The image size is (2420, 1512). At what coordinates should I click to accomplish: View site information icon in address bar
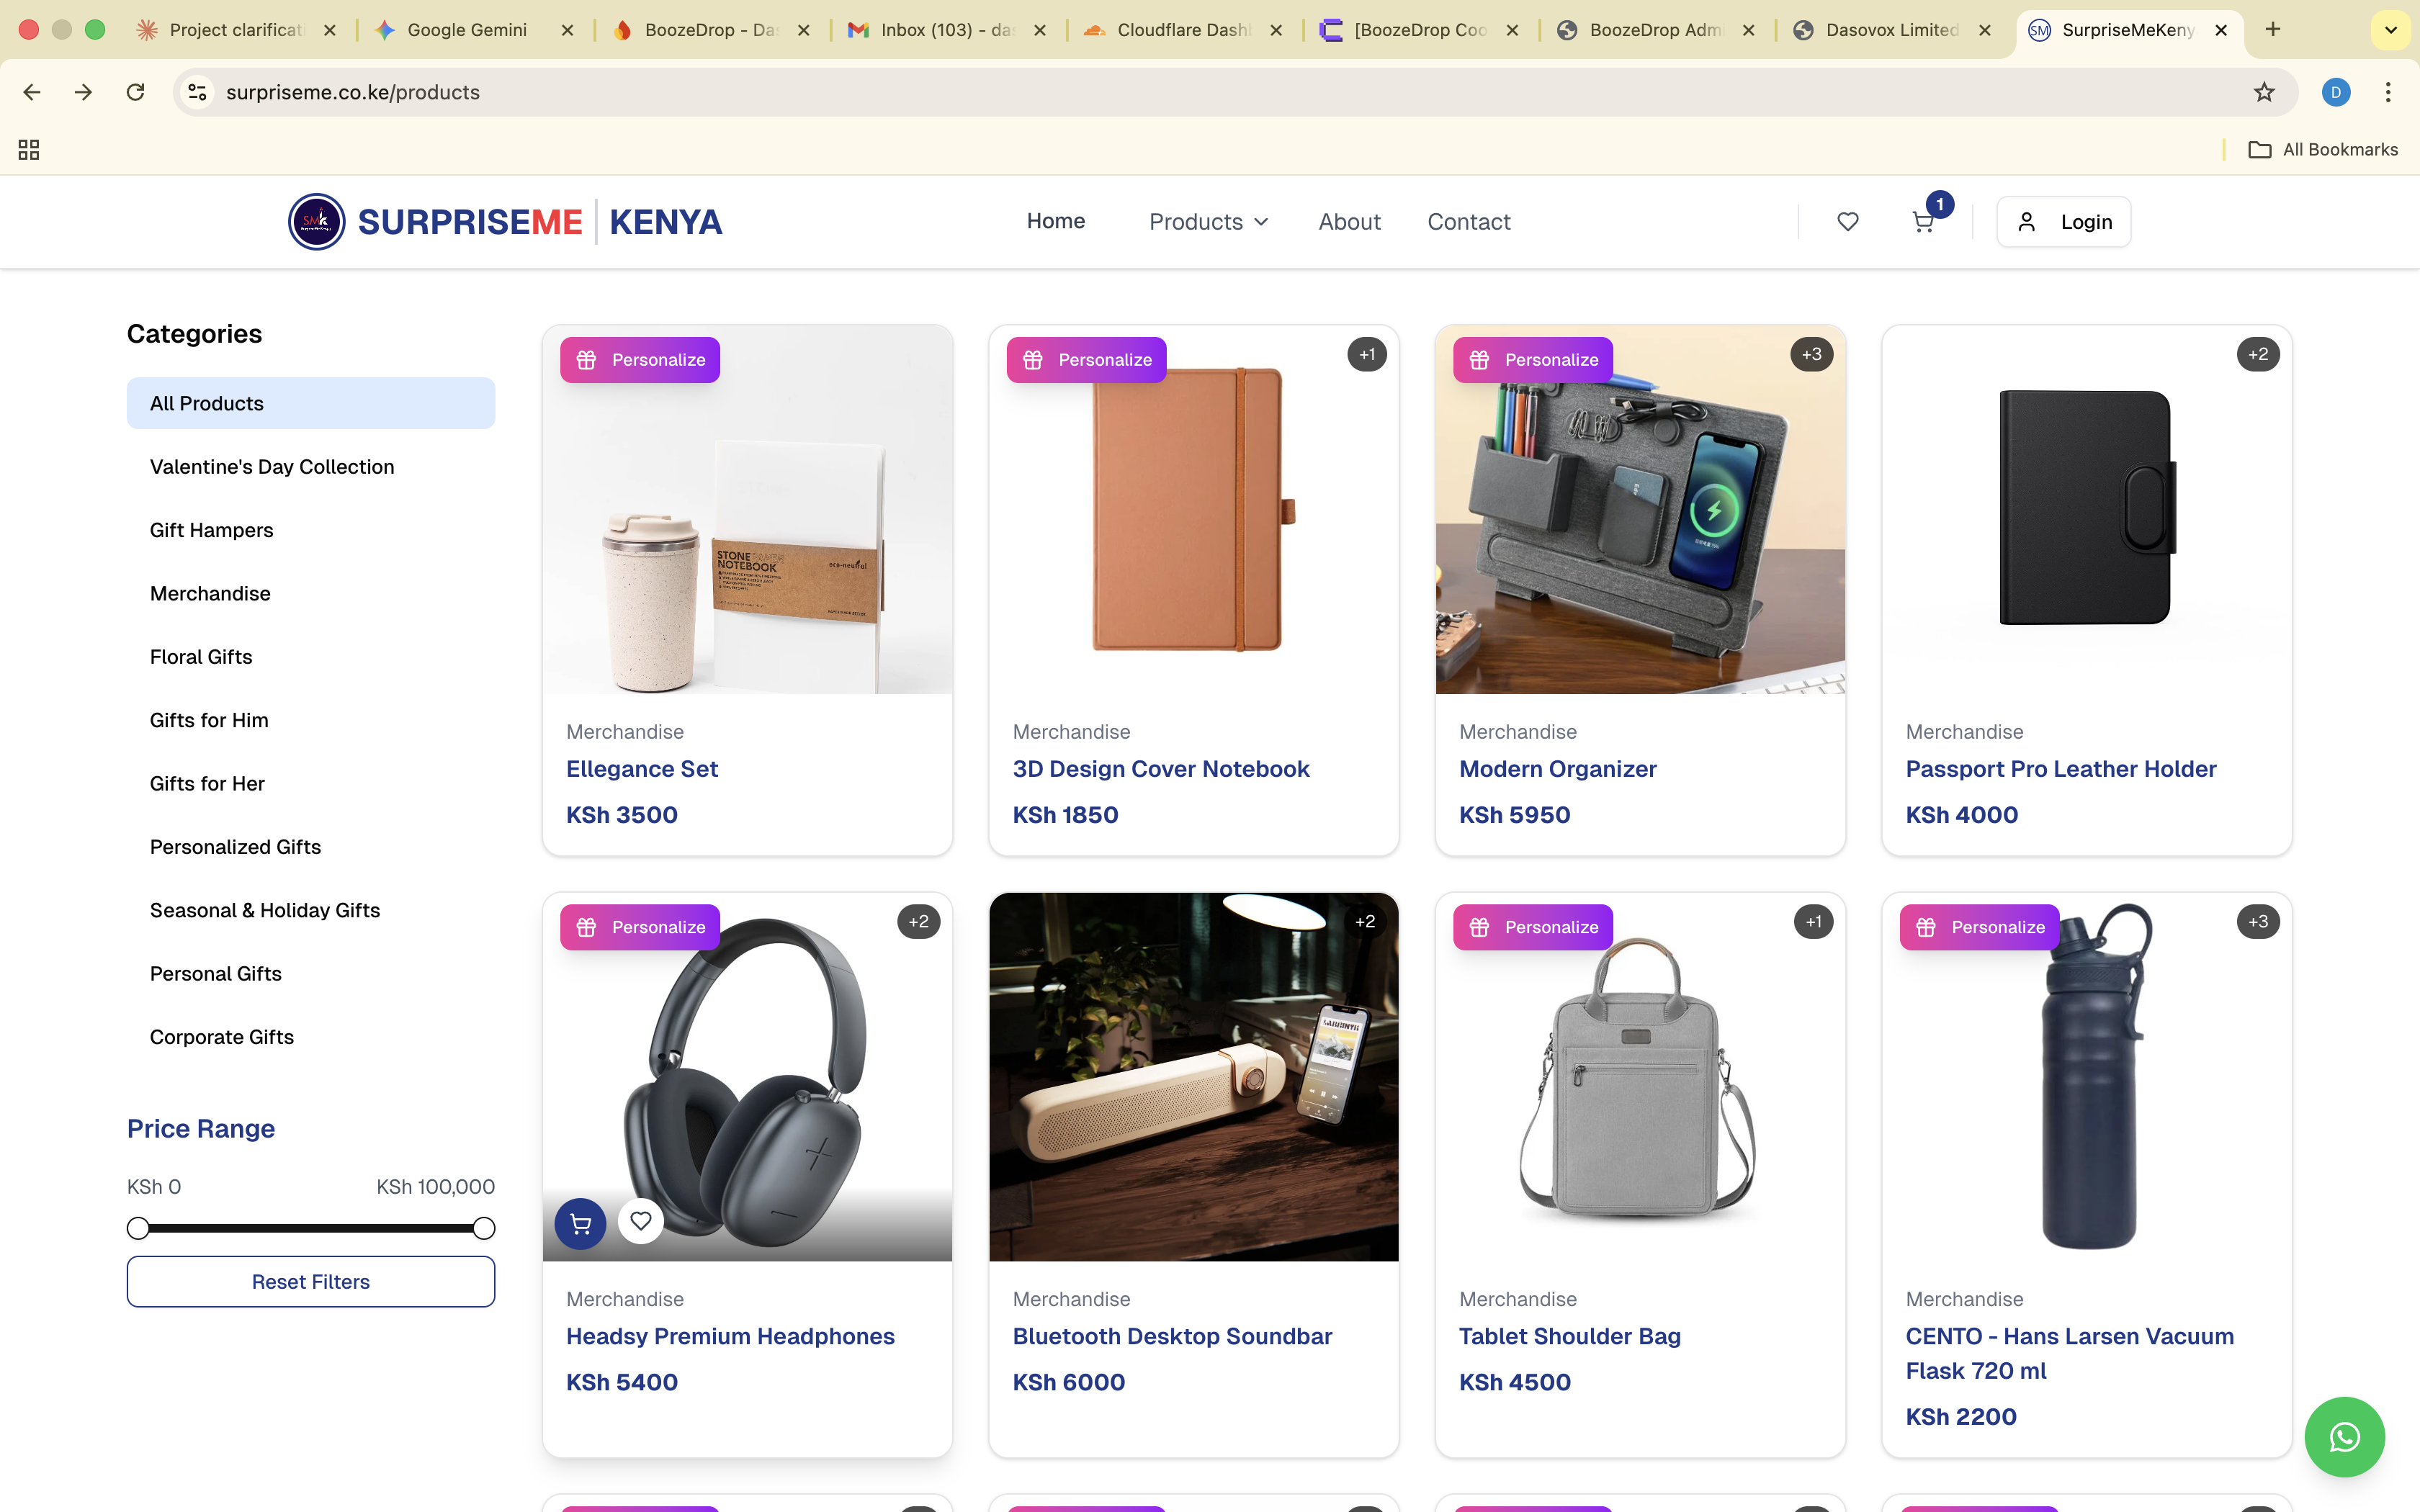(x=198, y=92)
